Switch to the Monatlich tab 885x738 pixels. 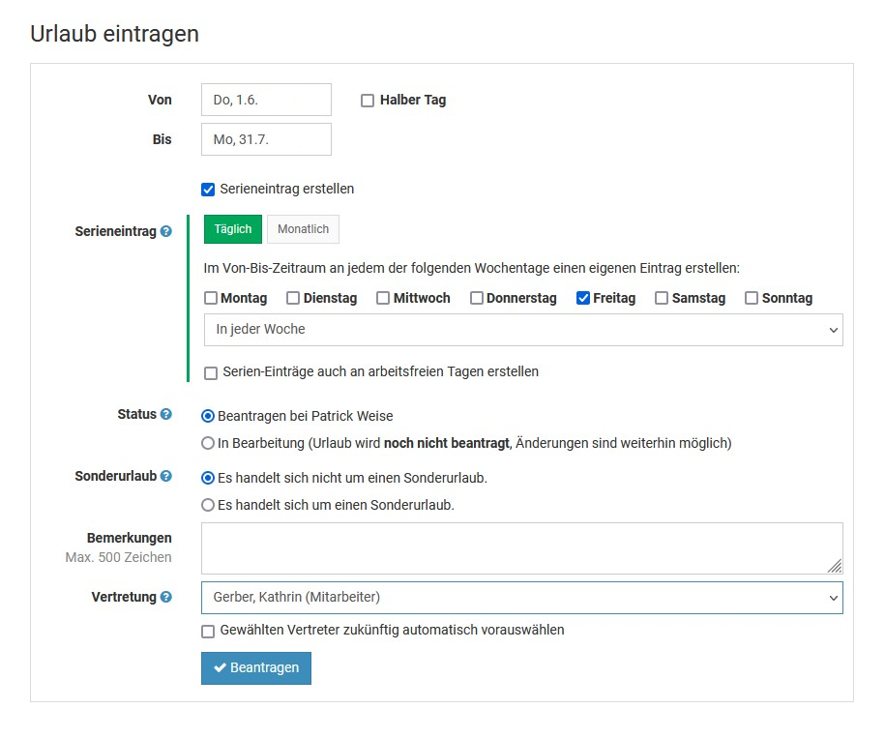(303, 229)
